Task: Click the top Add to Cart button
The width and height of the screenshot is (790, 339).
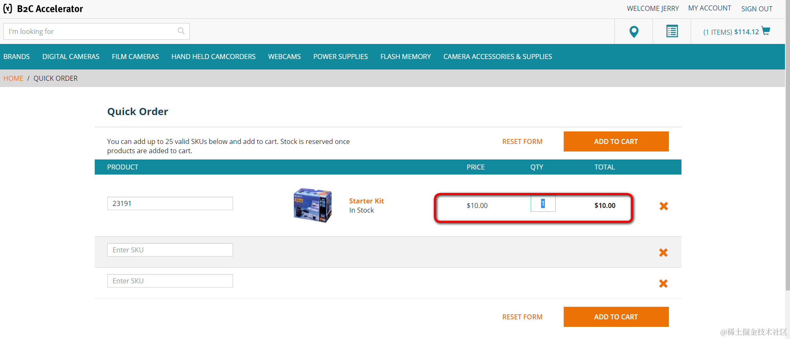Action: [616, 141]
